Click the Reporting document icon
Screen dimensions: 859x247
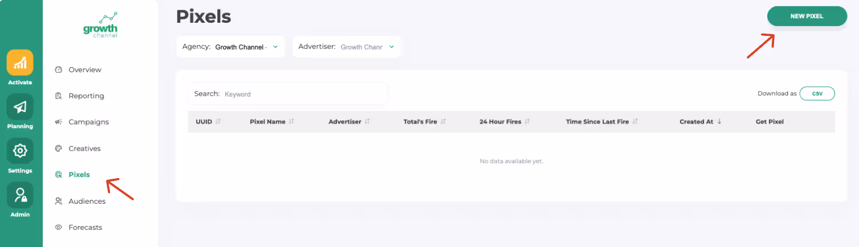tap(58, 96)
